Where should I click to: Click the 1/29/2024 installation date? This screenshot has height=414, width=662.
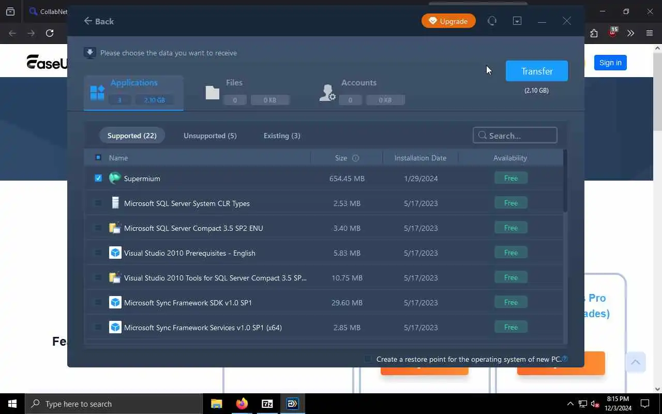tap(421, 179)
